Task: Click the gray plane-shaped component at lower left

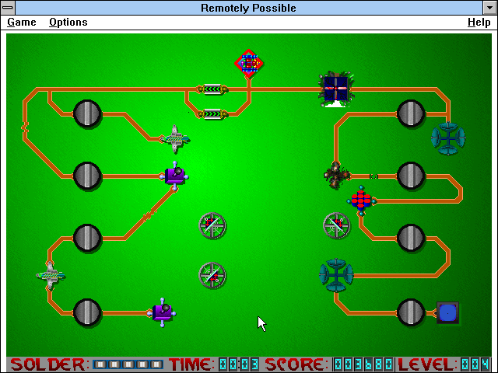Action: (51, 276)
